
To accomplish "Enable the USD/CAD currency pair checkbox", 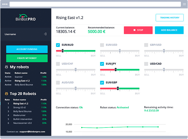I will click(x=146, y=64).
